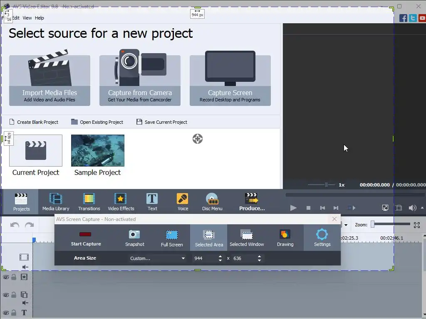Increase the area height value 636
The width and height of the screenshot is (426, 319).
tap(260, 256)
